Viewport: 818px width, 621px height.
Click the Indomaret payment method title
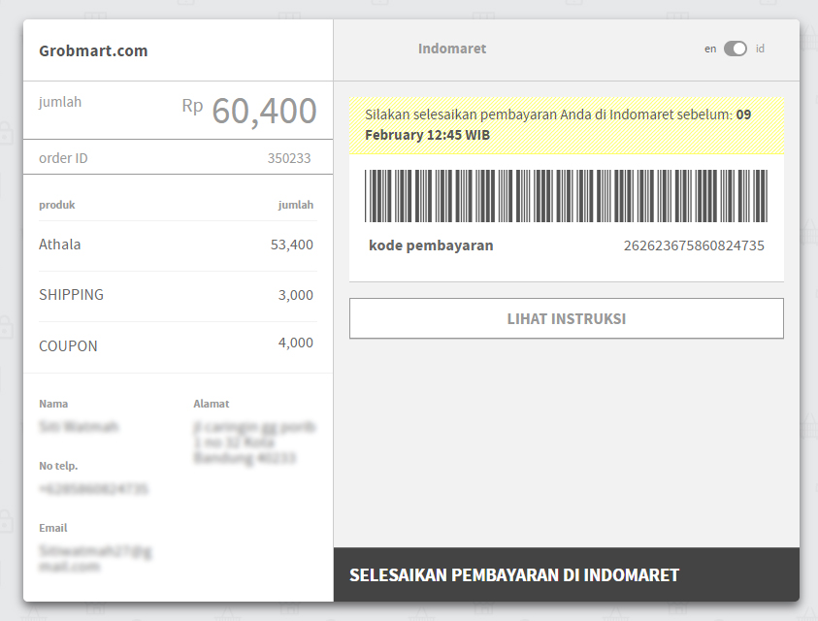[452, 49]
